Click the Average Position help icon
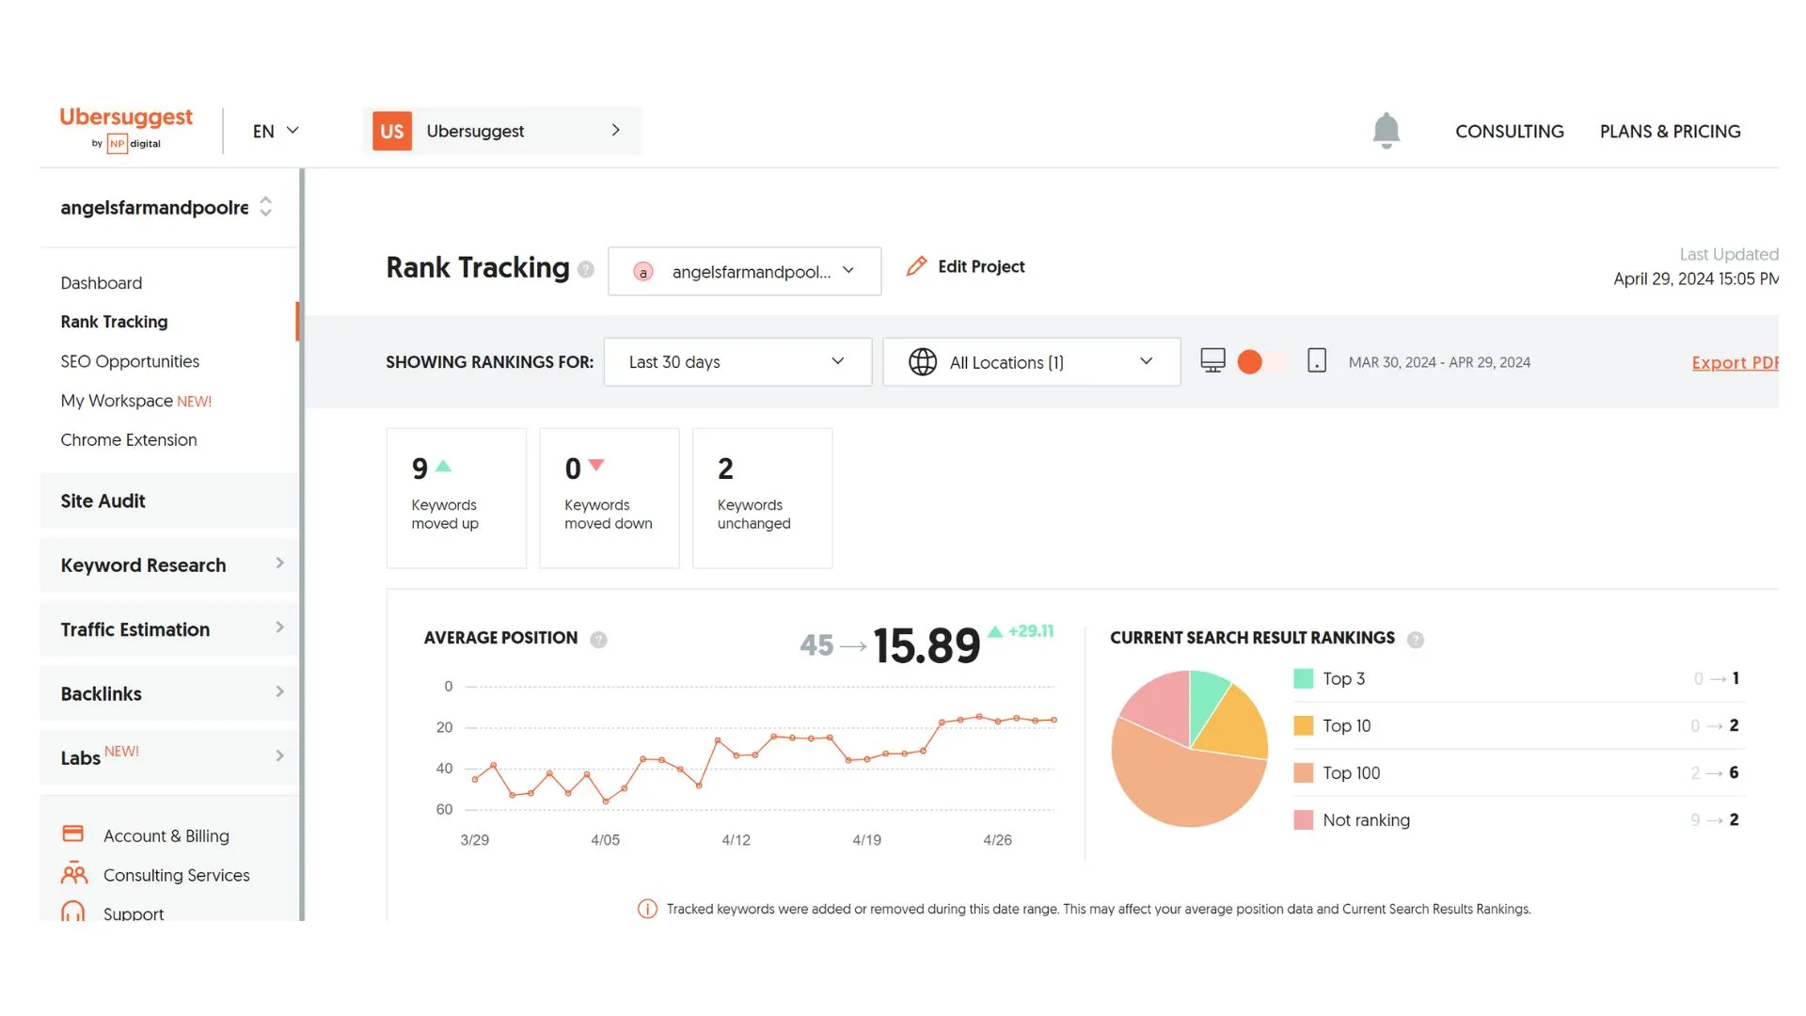The image size is (1806, 1016). tap(598, 640)
